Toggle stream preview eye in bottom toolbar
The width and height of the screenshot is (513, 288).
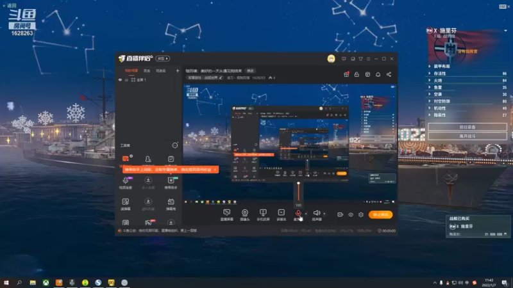pyautogui.click(x=350, y=214)
